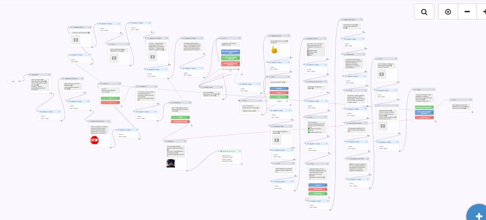The height and width of the screenshot is (220, 486).
Task: Click the red STOP sign image
Action: click(x=95, y=140)
